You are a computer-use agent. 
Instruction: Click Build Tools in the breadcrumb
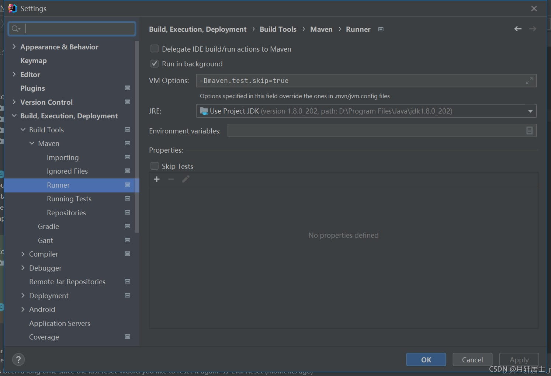[x=278, y=29]
